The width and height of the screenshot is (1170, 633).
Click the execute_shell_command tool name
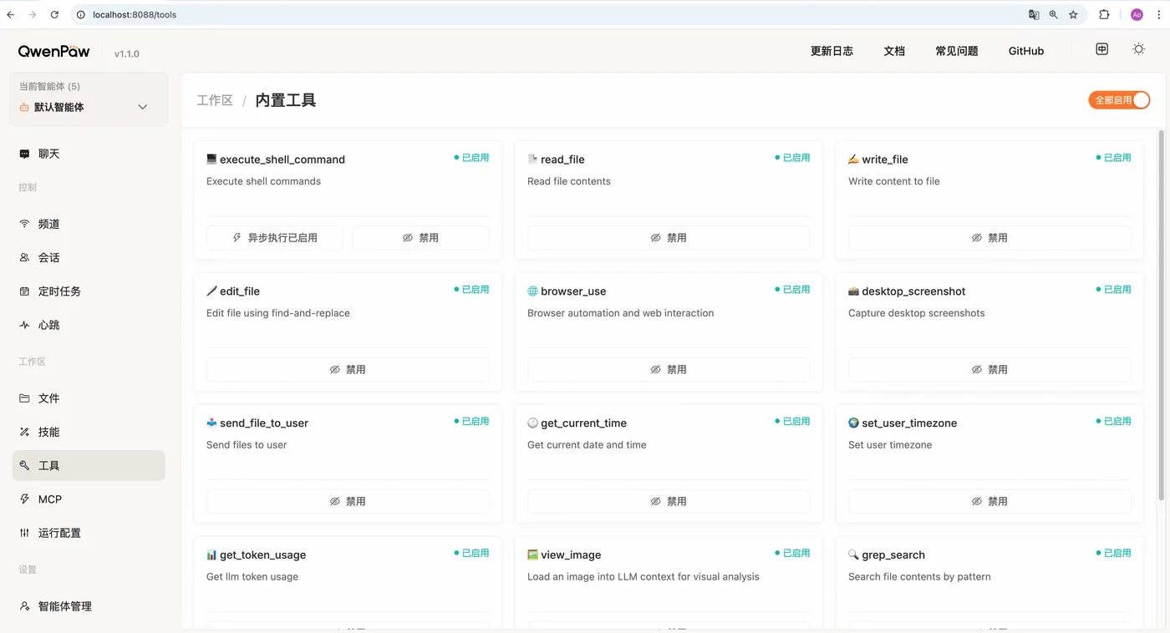coord(282,160)
